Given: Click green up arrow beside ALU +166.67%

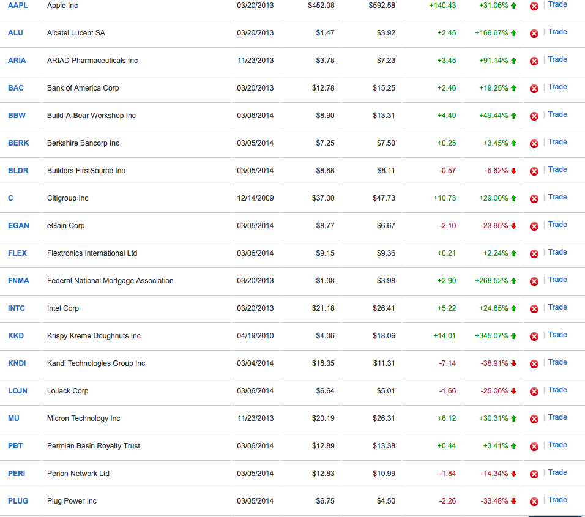Looking at the screenshot, I should coord(514,33).
